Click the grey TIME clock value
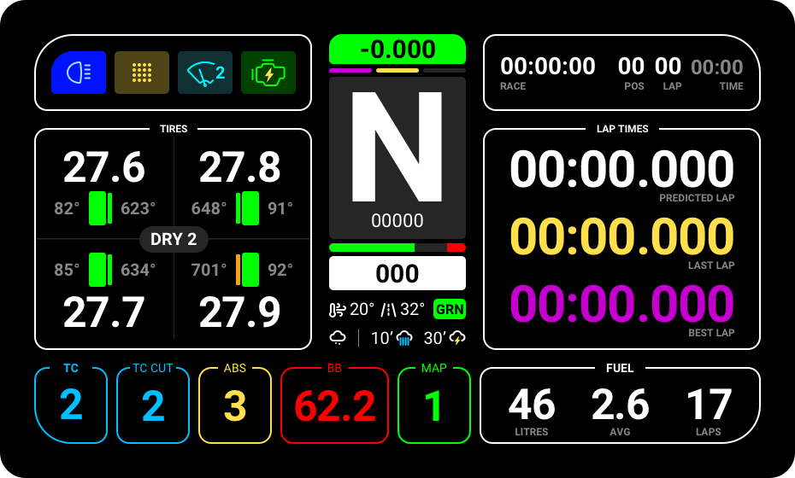 point(717,67)
